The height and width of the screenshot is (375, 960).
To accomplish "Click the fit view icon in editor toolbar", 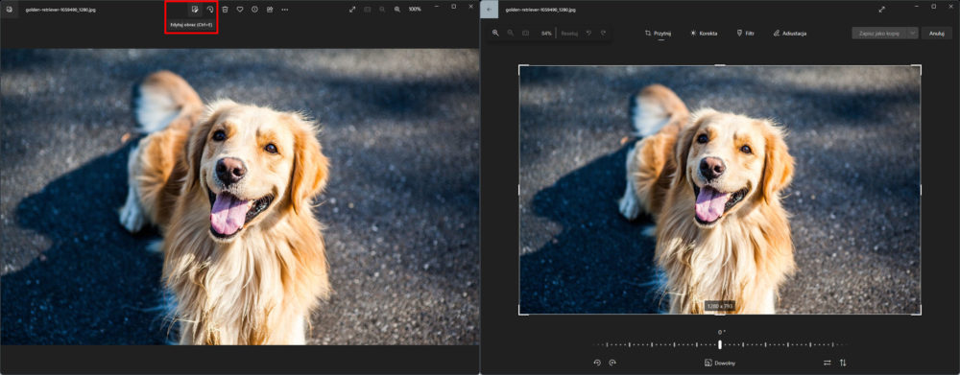I will pyautogui.click(x=525, y=33).
